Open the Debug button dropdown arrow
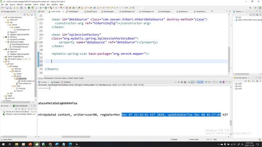This screenshot has width=262, height=147. (43, 8)
